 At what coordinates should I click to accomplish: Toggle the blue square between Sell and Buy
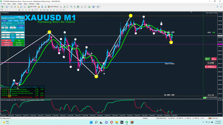pos(13,40)
